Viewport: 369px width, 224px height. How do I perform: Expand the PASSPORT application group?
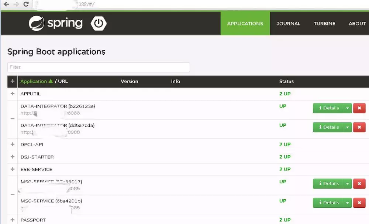tap(13, 220)
